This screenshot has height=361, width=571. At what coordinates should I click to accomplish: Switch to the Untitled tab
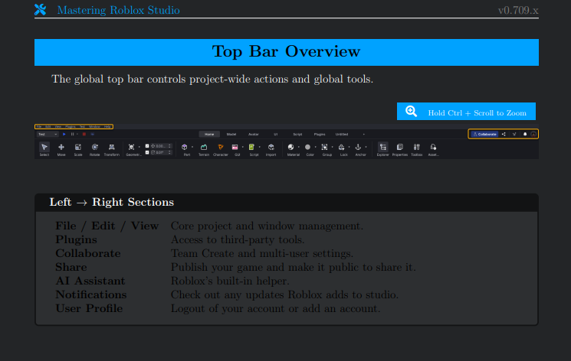[x=342, y=134]
